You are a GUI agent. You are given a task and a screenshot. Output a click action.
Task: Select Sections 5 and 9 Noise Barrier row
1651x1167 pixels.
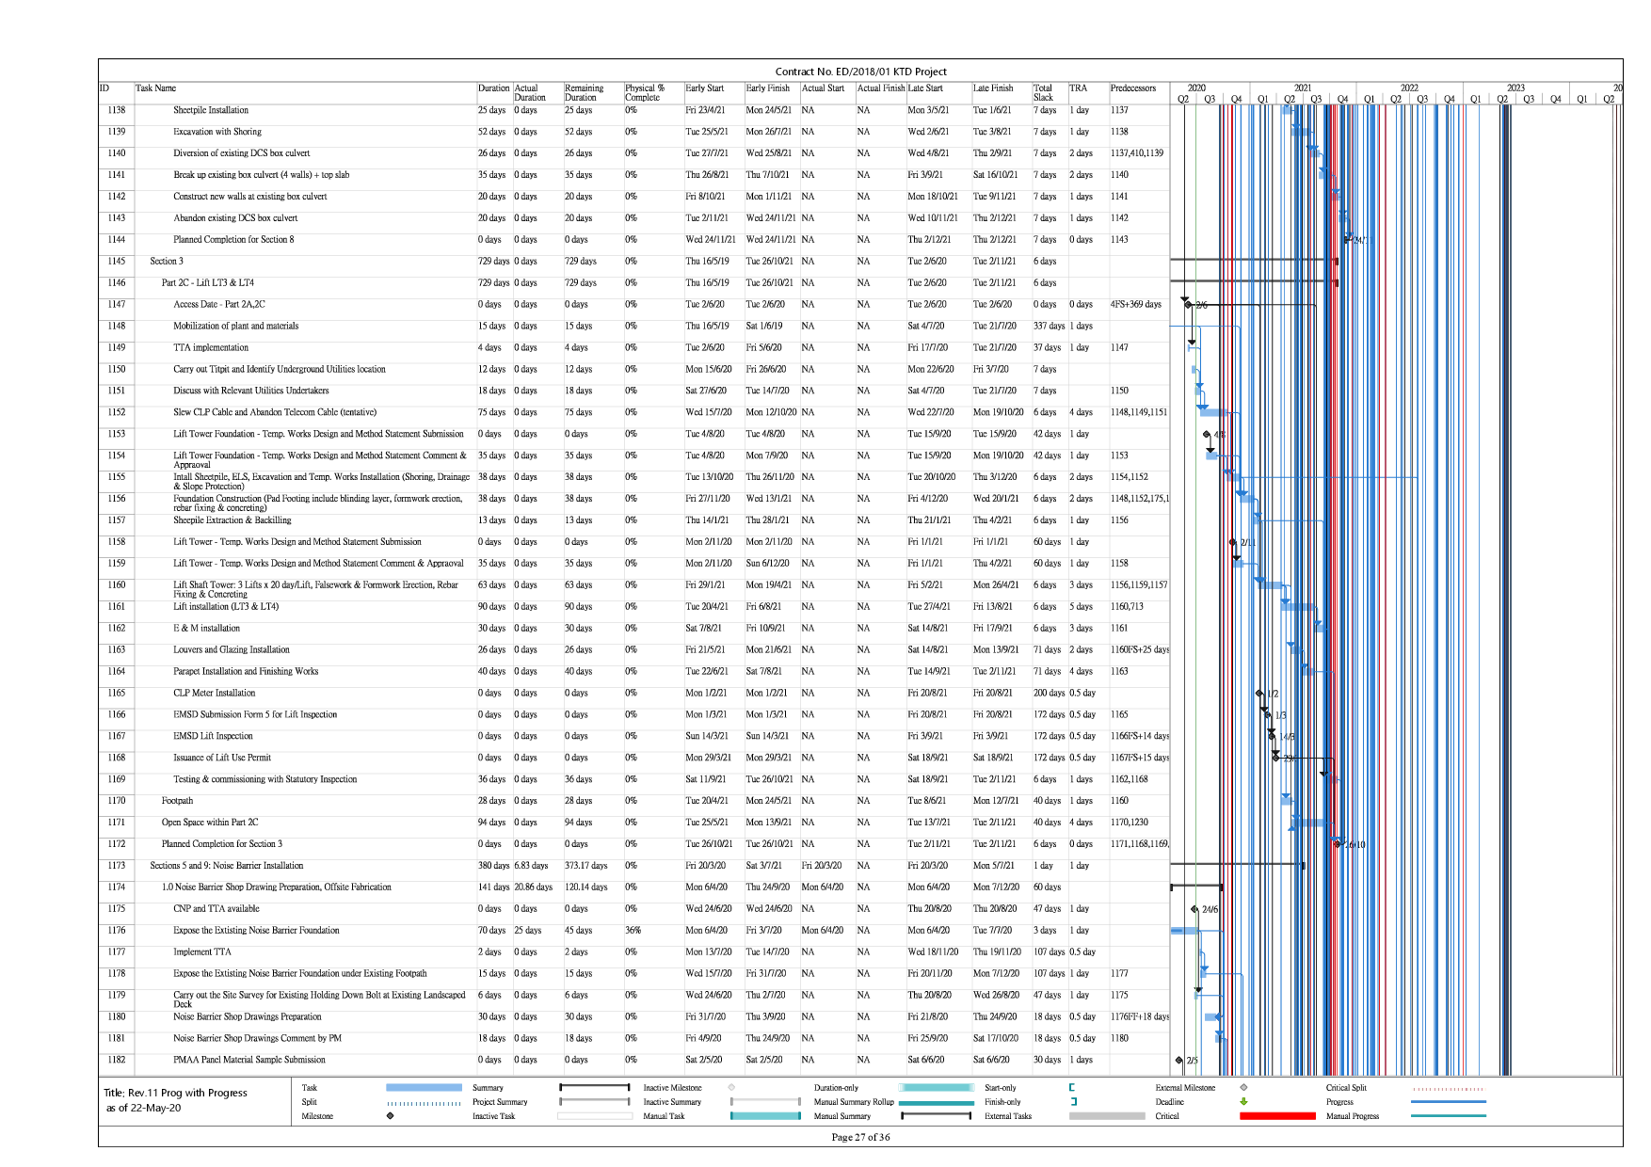click(x=227, y=866)
